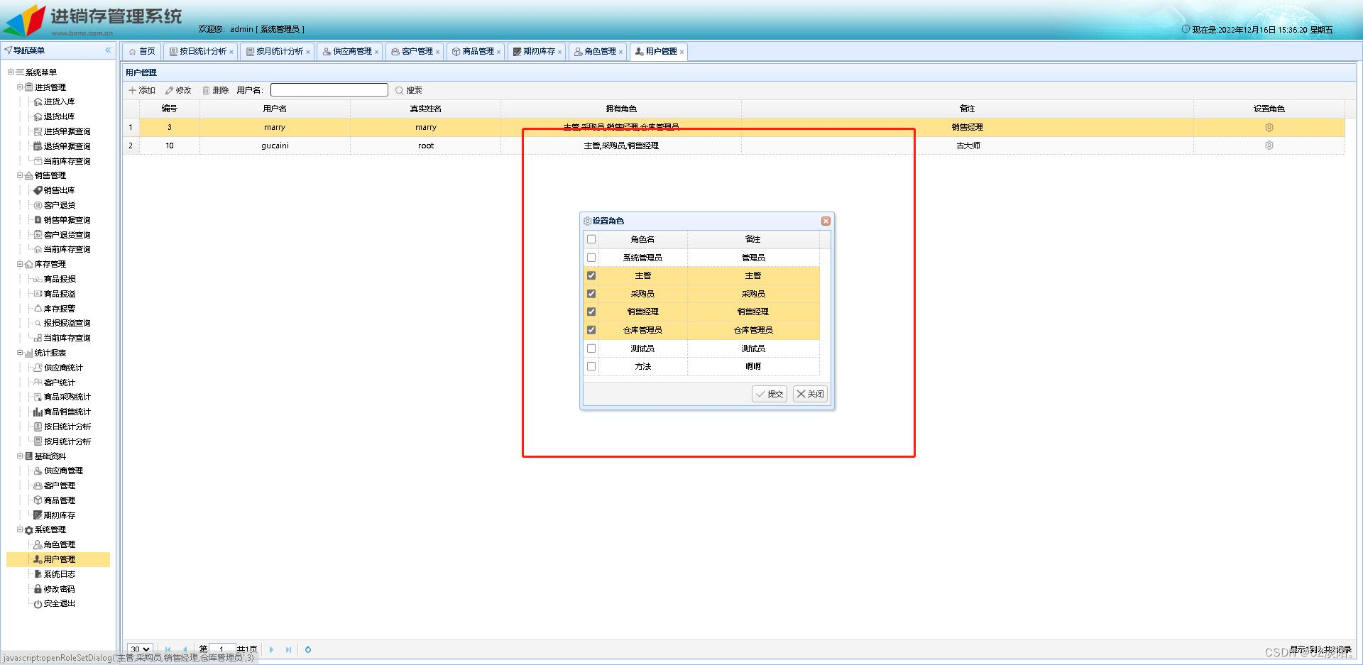Select the 用户管理 item in sidebar tree
Image resolution: width=1363 pixels, height=665 pixels.
pos(58,559)
